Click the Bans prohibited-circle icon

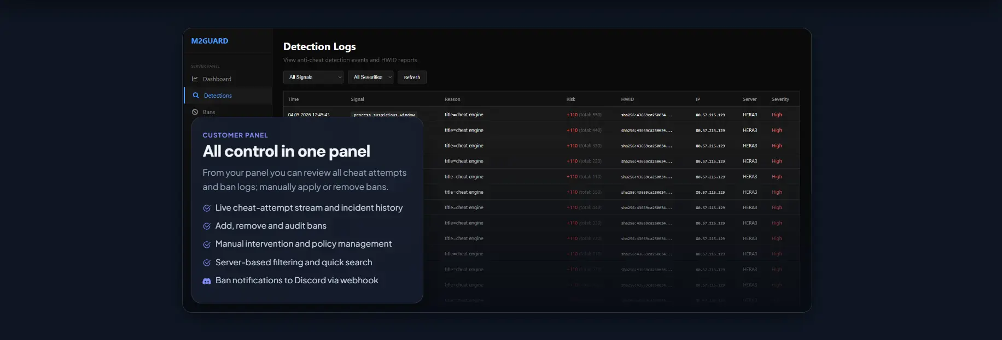(x=195, y=112)
